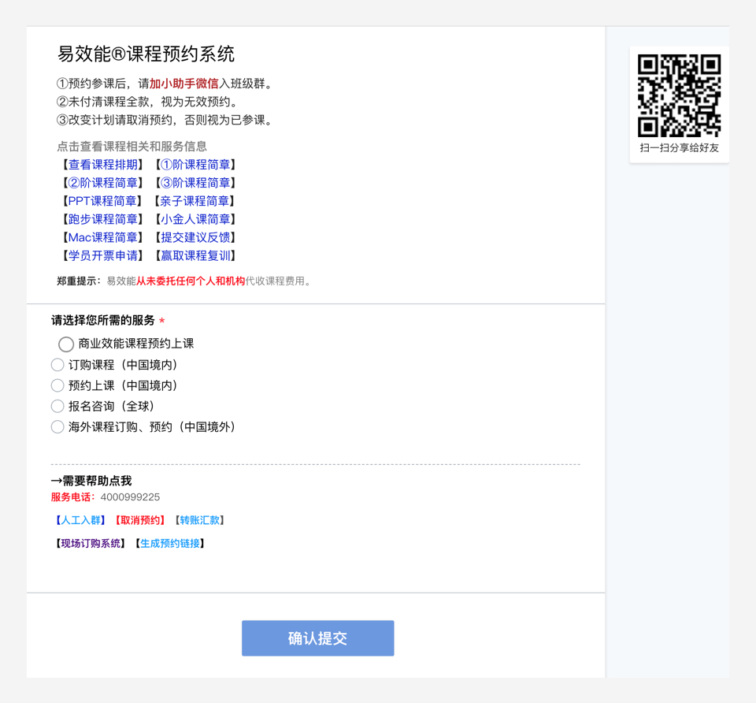The width and height of the screenshot is (756, 703).
Task: Click the share QR code image
Action: [x=679, y=95]
